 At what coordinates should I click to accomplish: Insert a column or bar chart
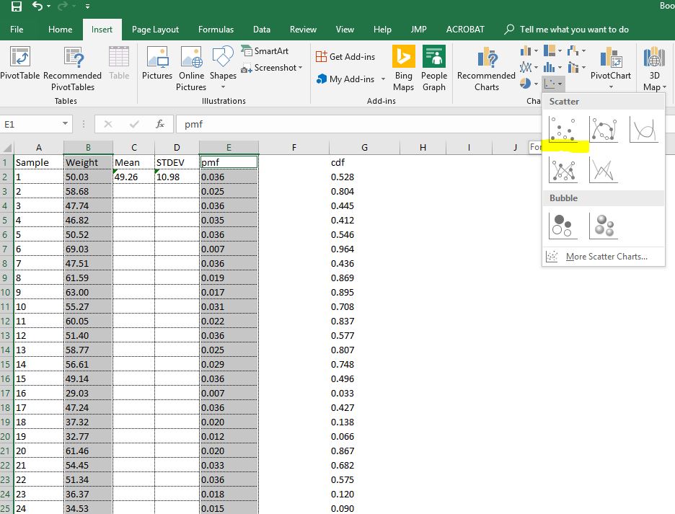pyautogui.click(x=529, y=50)
